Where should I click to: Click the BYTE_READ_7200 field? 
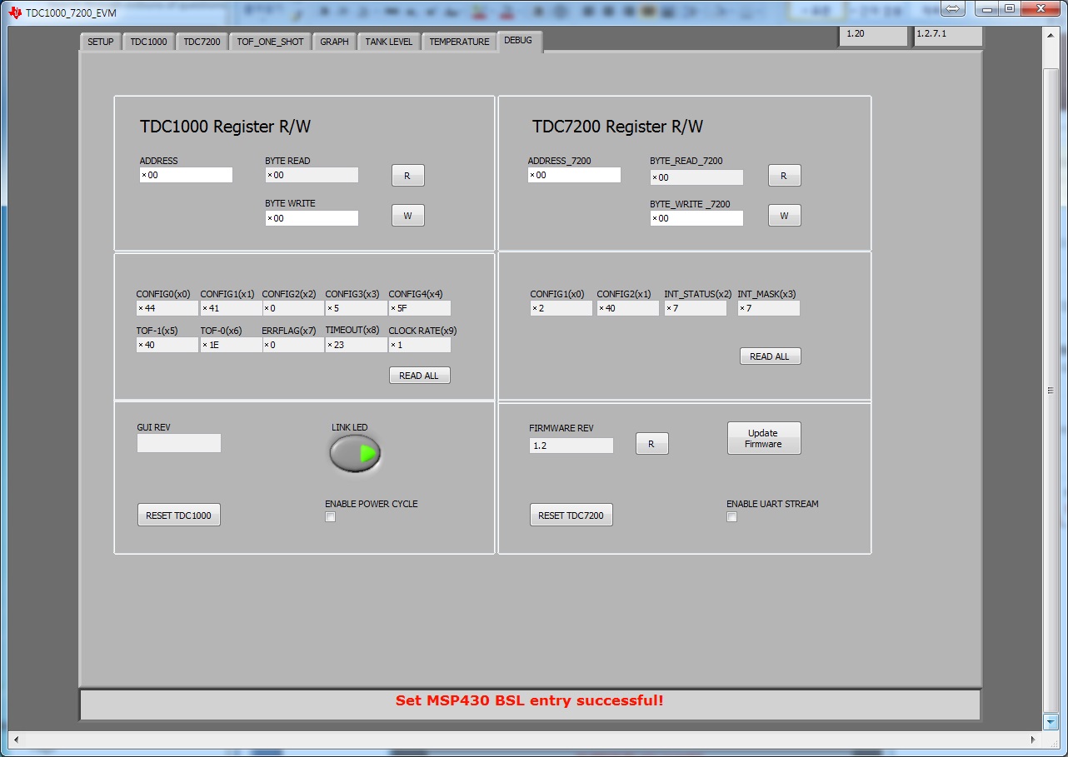pos(696,177)
